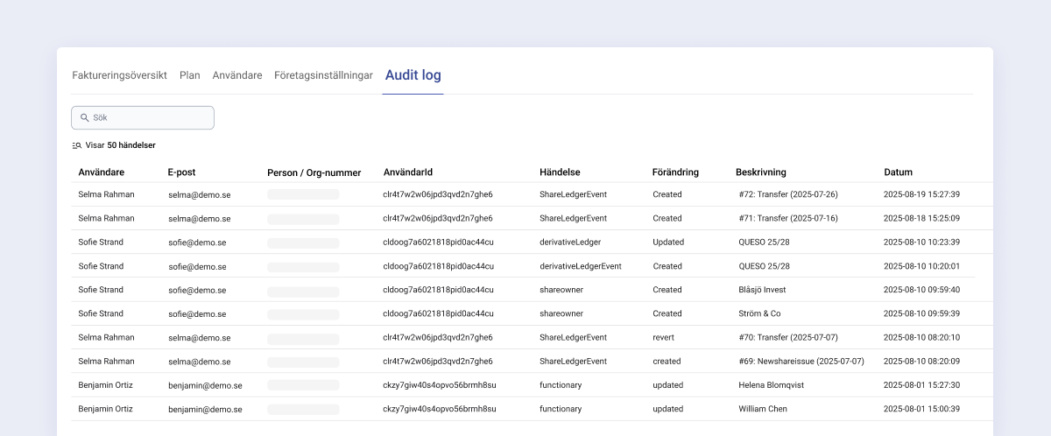Open the Användare tab

pos(237,75)
